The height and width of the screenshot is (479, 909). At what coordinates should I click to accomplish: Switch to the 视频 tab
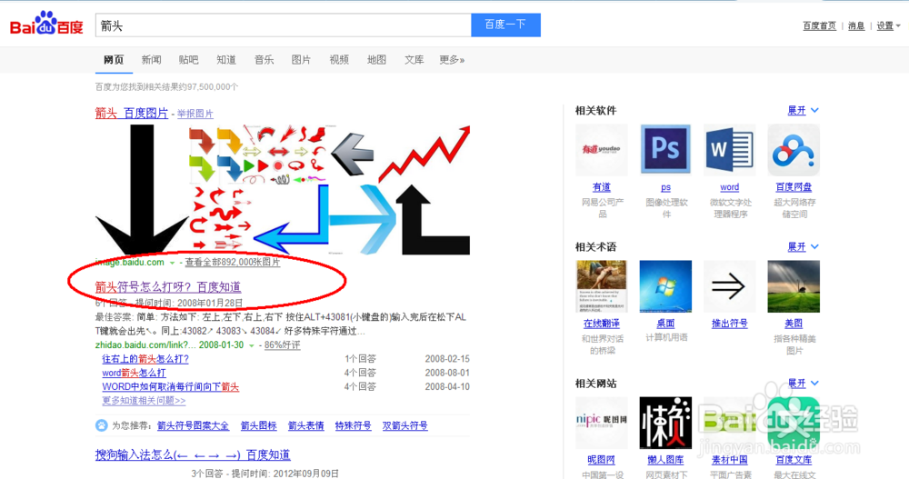pos(339,60)
